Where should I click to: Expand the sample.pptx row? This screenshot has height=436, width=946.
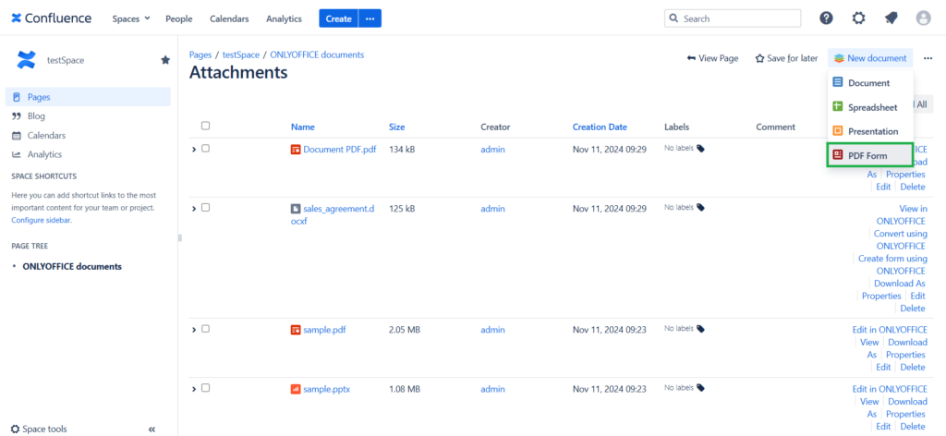coord(194,388)
